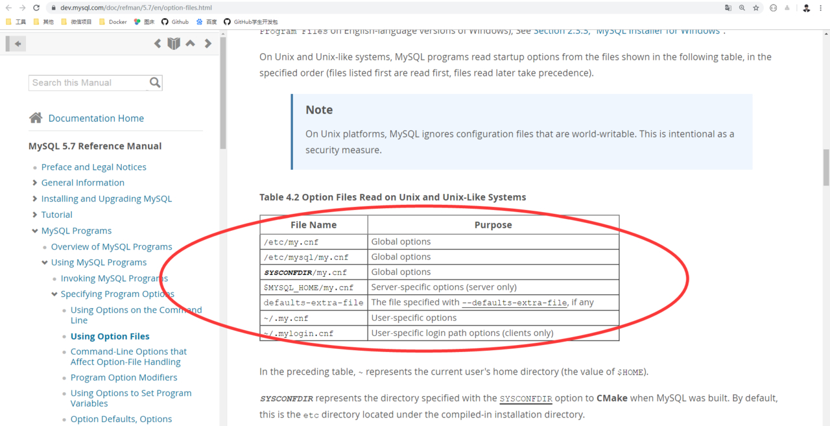Click the Search this Manual field

88,82
